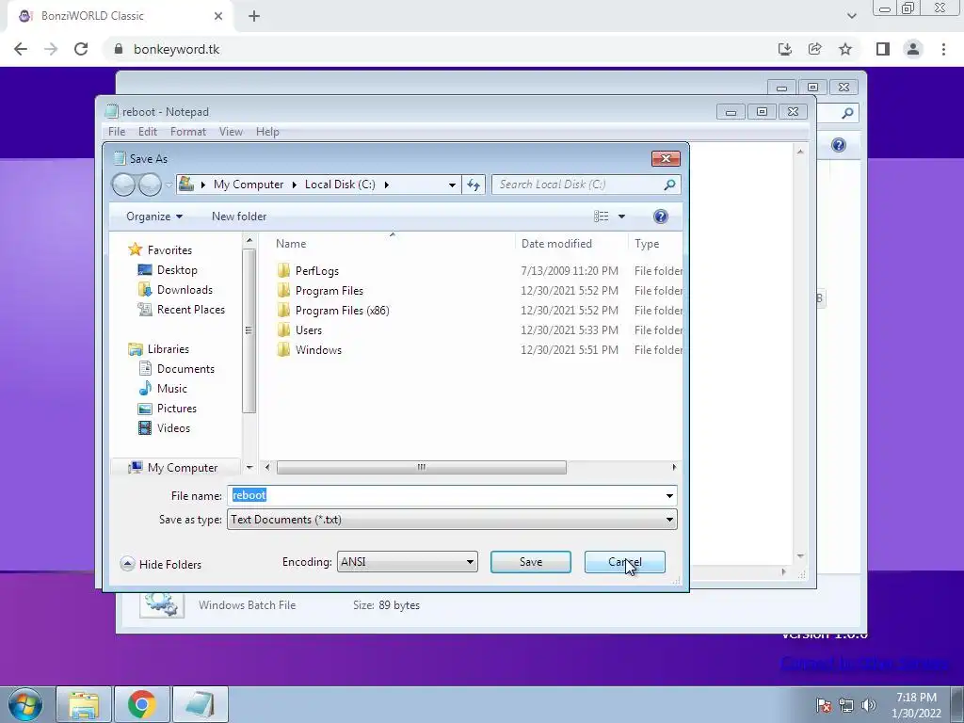Image resolution: width=964 pixels, height=723 pixels.
Task: Sort files by the Name column header
Action: point(392,244)
